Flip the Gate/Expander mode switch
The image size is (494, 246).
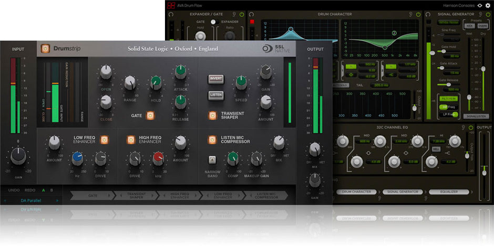[x=215, y=22]
